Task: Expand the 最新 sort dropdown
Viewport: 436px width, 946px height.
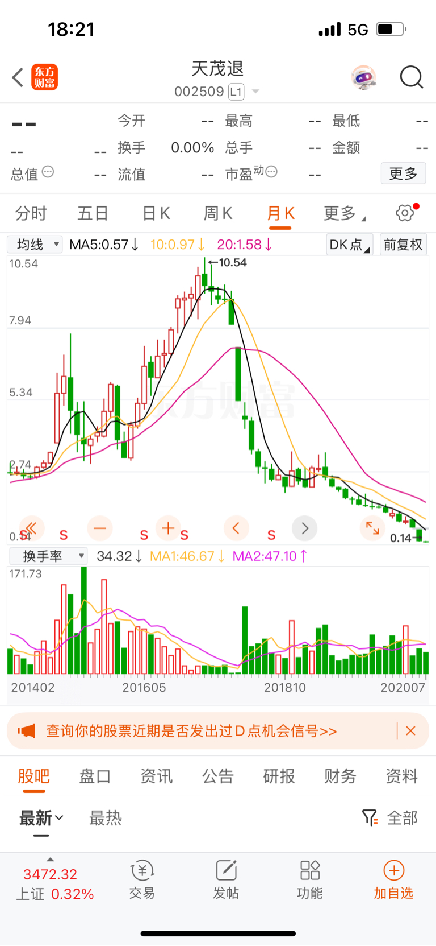Action: 41,818
